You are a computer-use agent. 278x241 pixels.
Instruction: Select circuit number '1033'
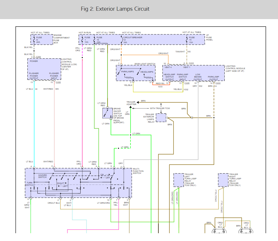[x=160, y=87]
